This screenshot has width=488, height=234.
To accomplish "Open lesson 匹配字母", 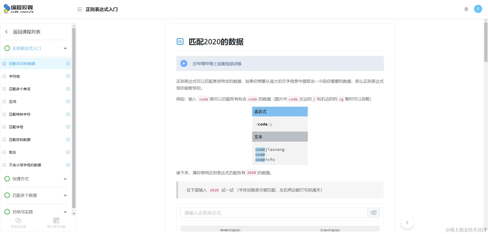I will pyautogui.click(x=16, y=127).
